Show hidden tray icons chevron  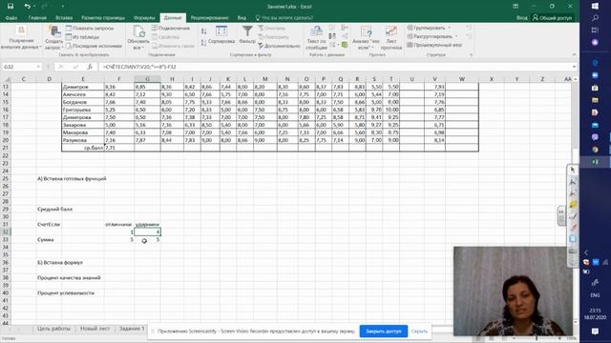(586, 252)
